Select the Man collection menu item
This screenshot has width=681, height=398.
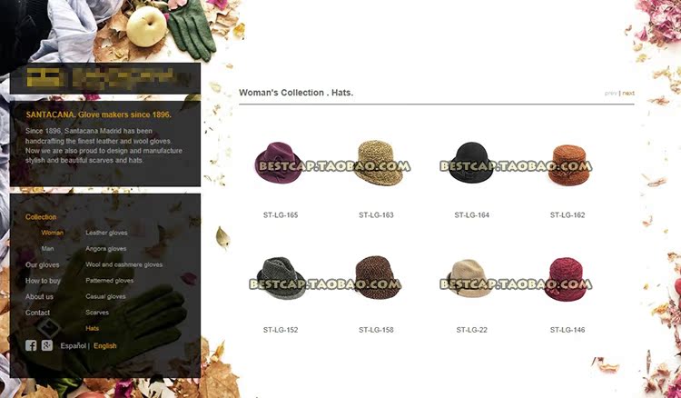tap(47, 249)
